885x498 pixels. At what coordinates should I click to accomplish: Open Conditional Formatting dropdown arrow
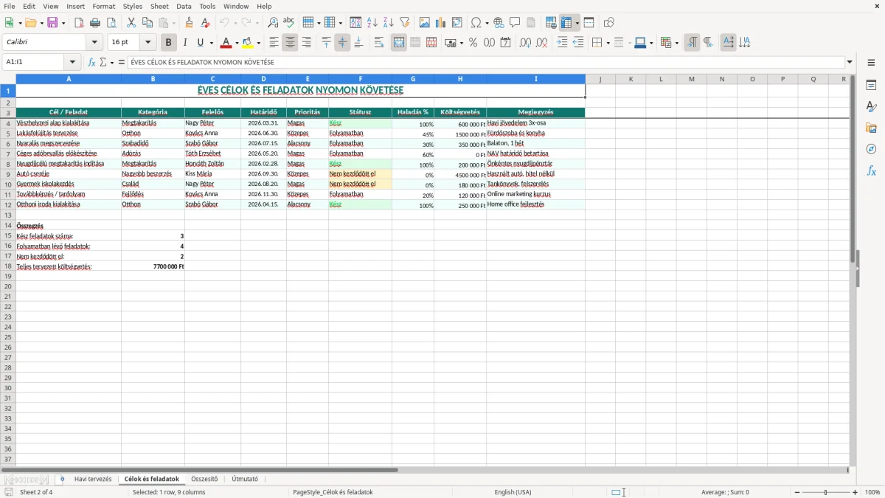click(676, 43)
